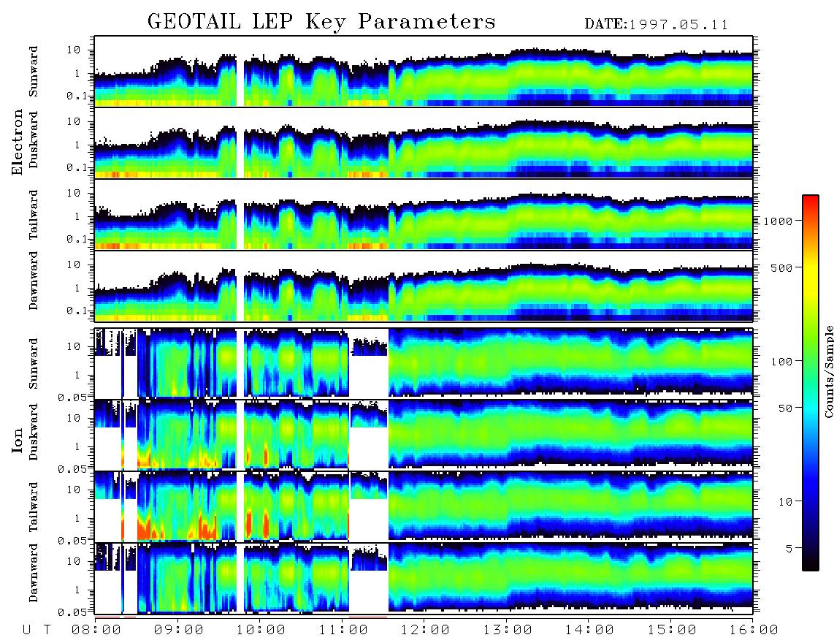Click the '0.05' tick of Ion Sunward panel
834x643 pixels.
coord(74,397)
